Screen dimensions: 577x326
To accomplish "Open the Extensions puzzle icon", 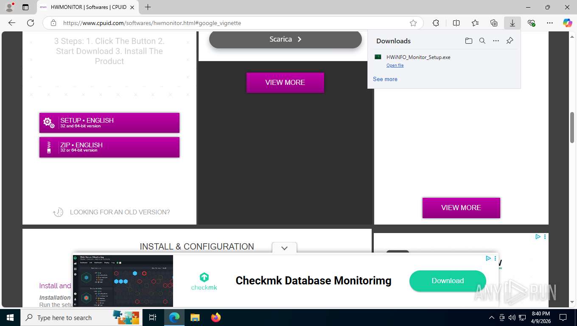I will tap(436, 23).
